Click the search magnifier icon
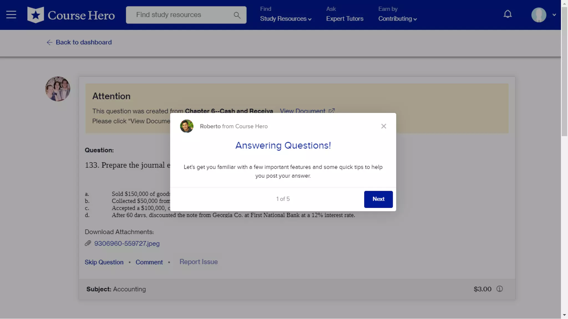568x319 pixels. pyautogui.click(x=237, y=15)
